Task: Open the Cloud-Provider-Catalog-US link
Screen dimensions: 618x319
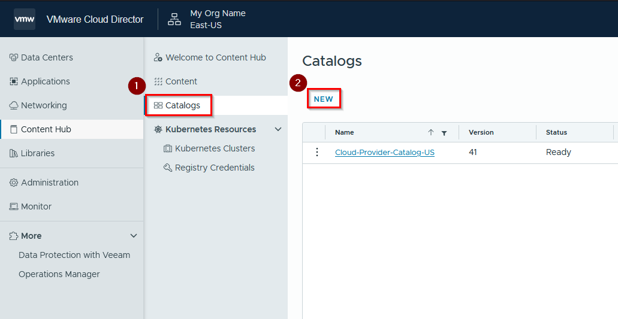Action: [385, 153]
